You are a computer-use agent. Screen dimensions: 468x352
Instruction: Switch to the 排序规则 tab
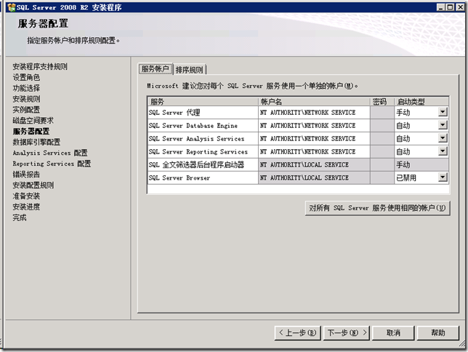(x=189, y=70)
